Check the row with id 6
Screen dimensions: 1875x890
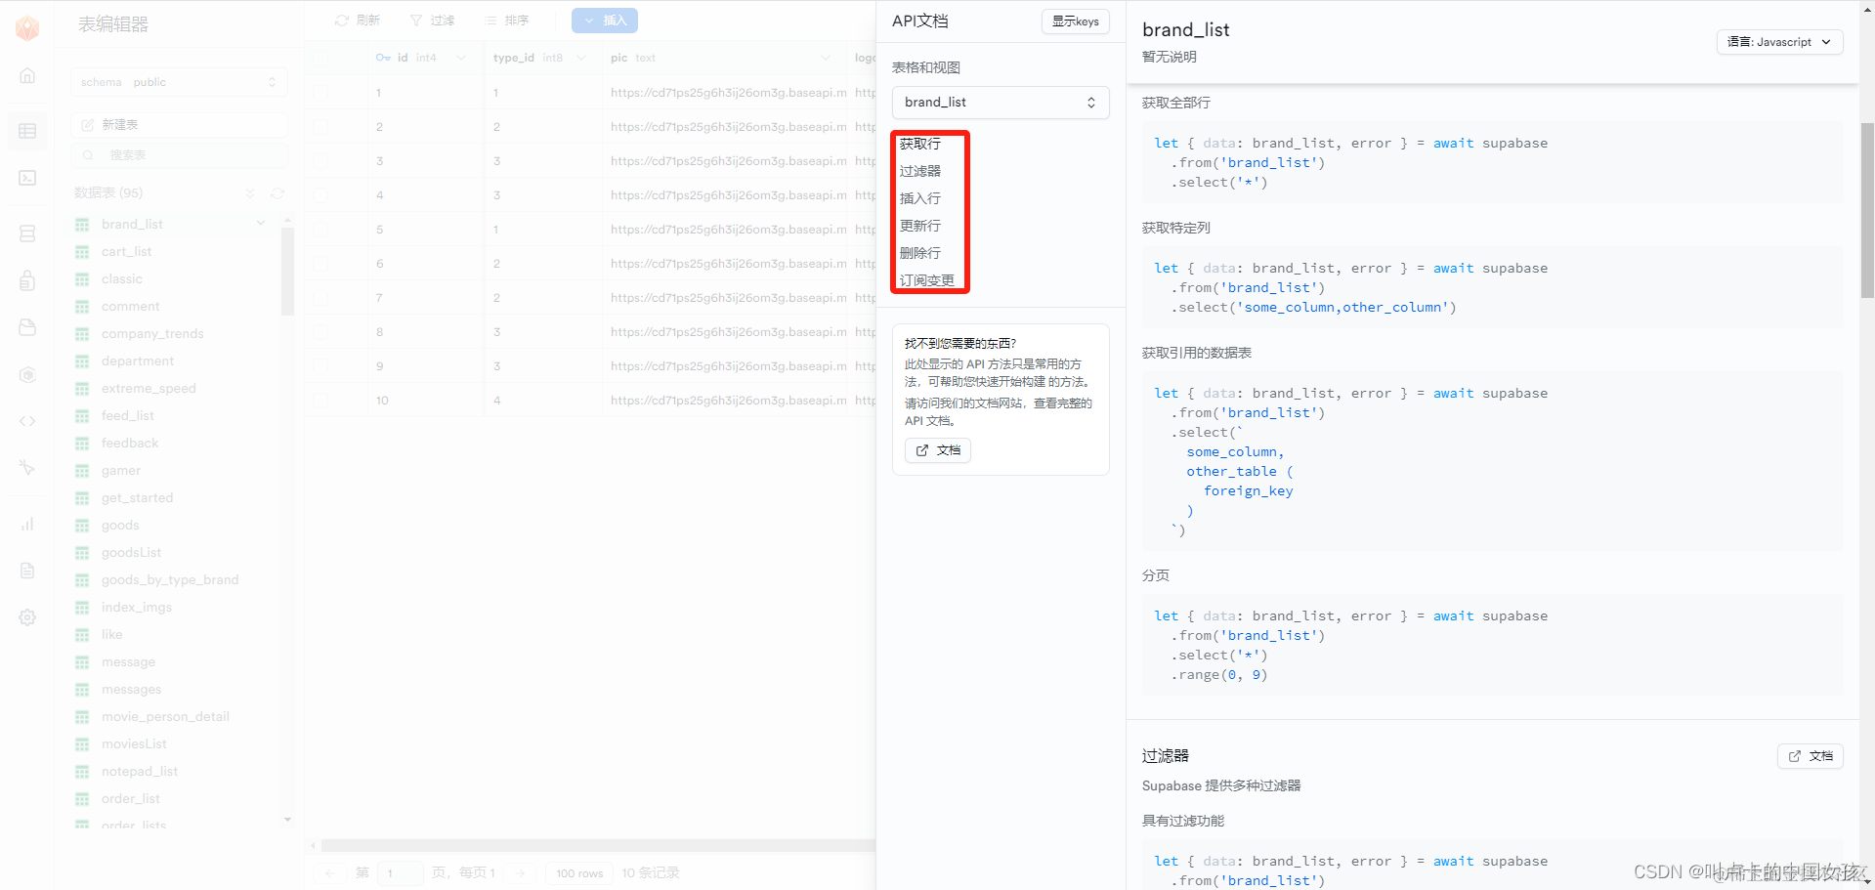coord(320,264)
